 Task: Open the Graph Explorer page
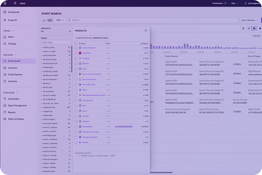tap(15, 74)
